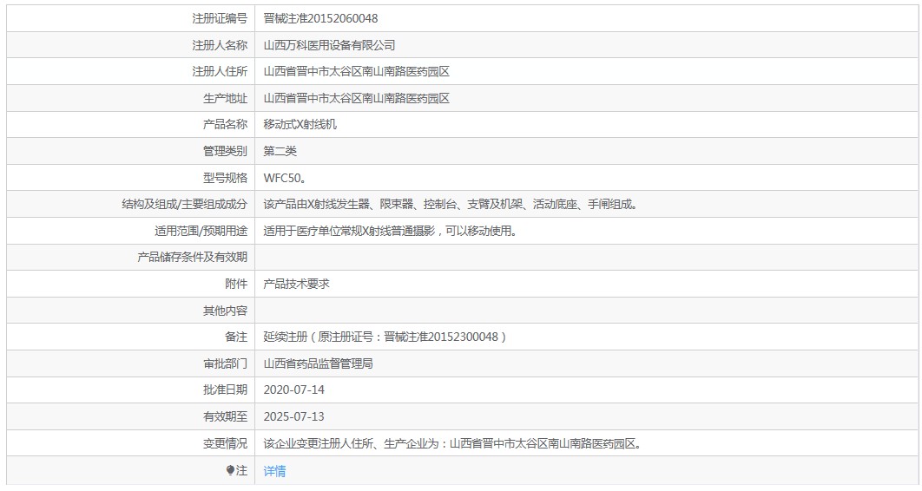The image size is (922, 491).
Task: Select model value WFC50
Action: click(x=285, y=178)
